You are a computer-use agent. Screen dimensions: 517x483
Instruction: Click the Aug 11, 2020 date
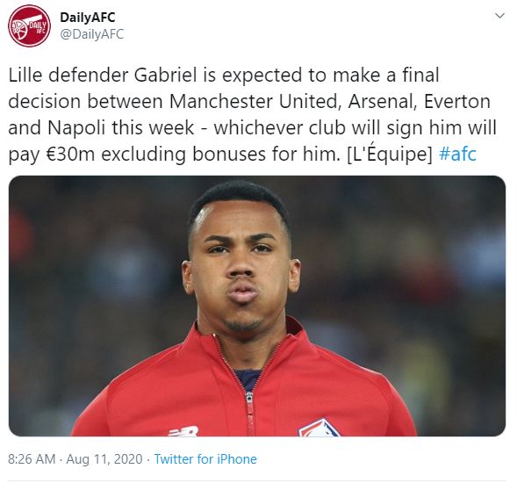click(x=104, y=459)
